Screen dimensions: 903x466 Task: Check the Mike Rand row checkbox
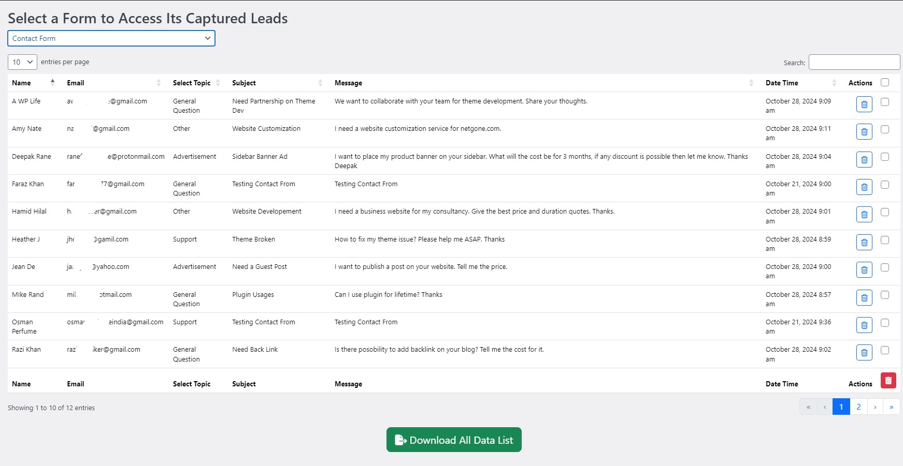885,295
